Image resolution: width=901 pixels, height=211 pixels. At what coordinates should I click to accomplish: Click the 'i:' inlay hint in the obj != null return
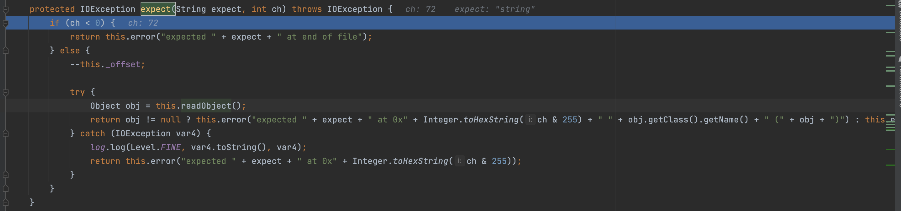click(530, 120)
